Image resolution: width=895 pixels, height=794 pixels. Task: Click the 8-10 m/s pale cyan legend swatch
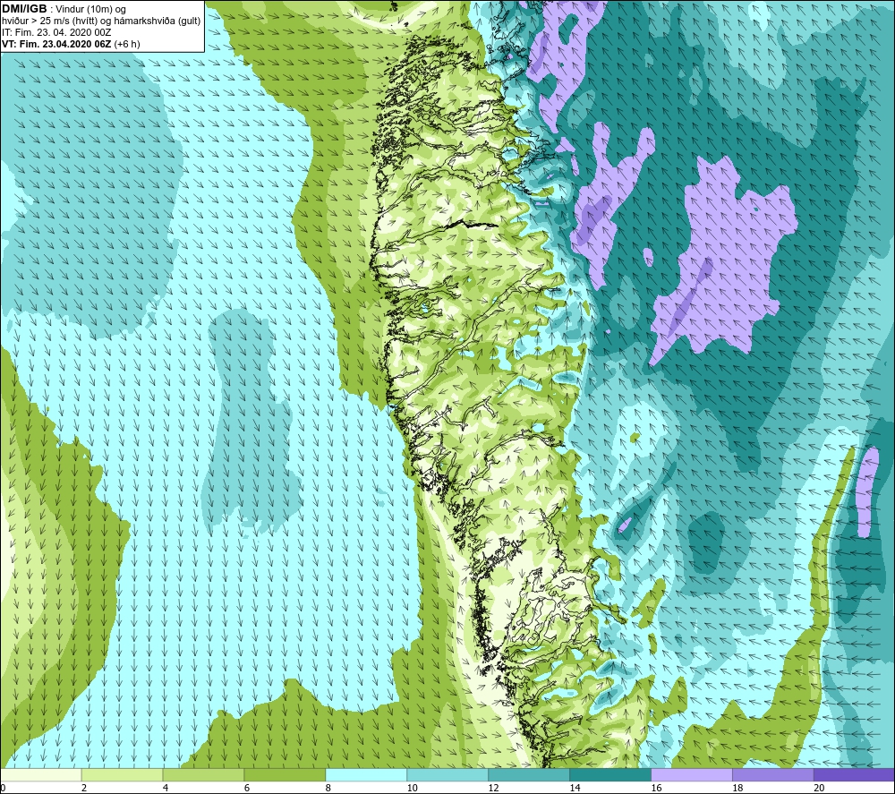click(x=366, y=775)
